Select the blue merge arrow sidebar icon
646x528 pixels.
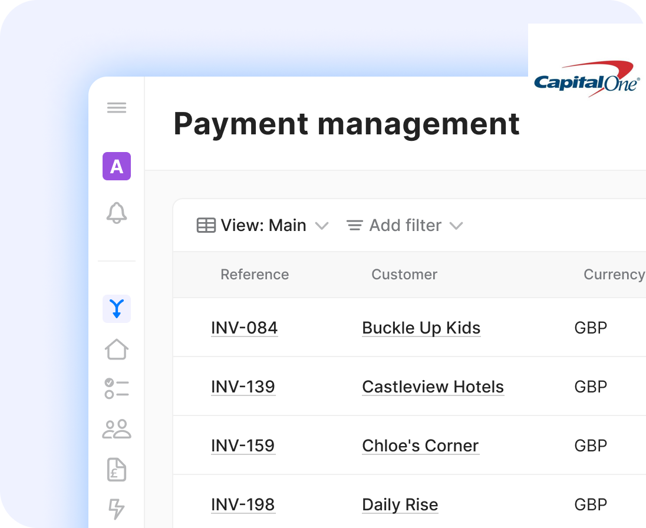(x=117, y=309)
